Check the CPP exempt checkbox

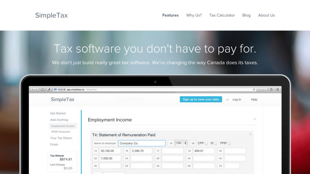206,143
